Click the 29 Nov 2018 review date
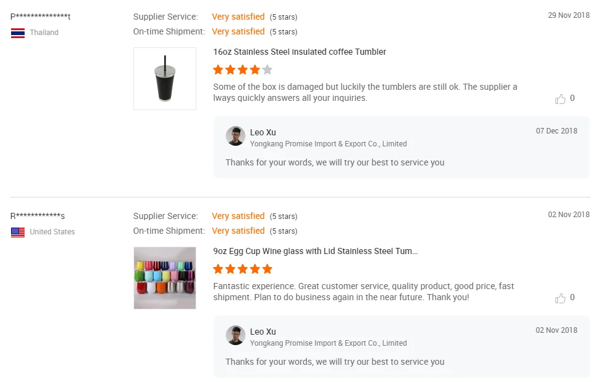The image size is (598, 382). [x=568, y=15]
